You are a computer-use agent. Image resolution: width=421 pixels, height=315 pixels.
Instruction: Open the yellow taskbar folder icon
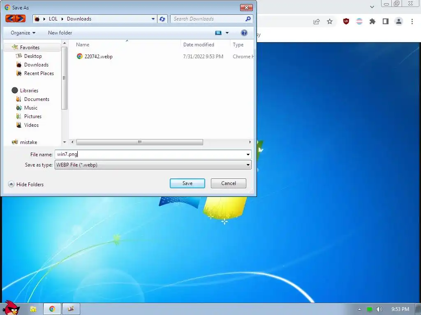[x=33, y=309]
